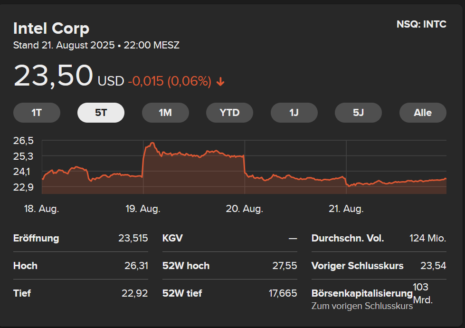Show the 5J chart range
This screenshot has width=465, height=328.
[358, 113]
